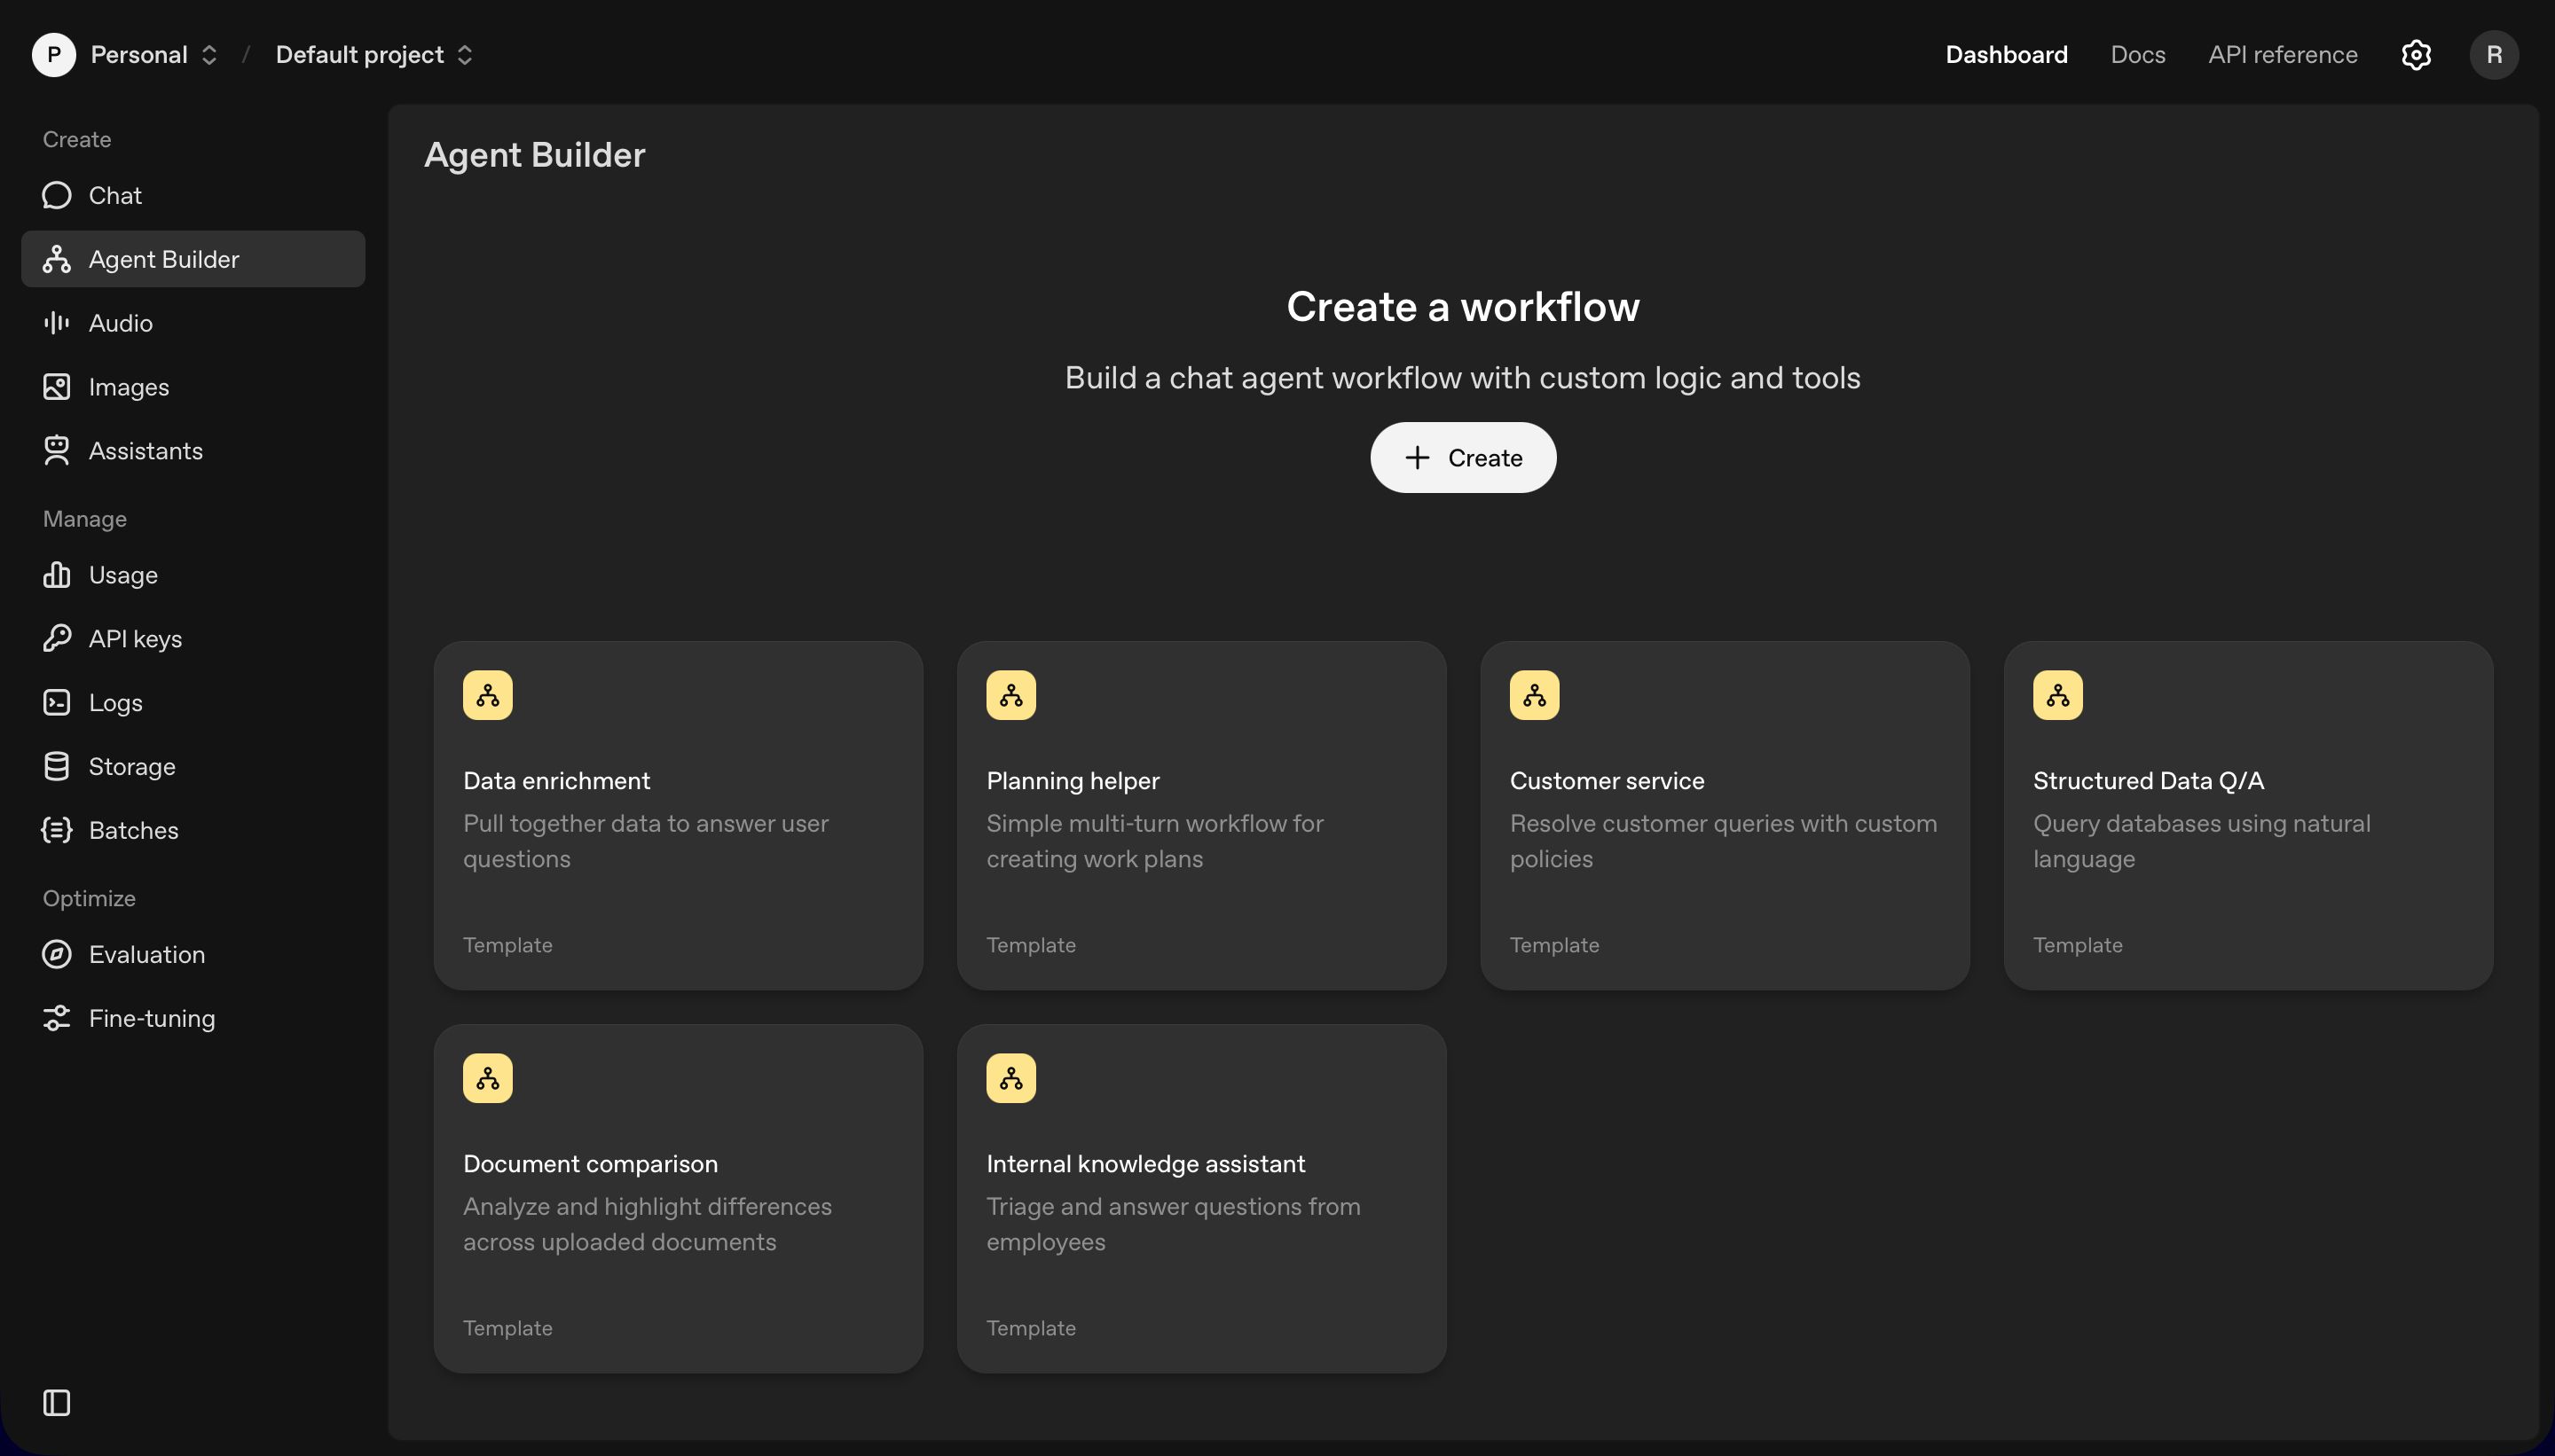Click the Images picture icon
Viewport: 2555px width, 1456px height.
coord(57,387)
